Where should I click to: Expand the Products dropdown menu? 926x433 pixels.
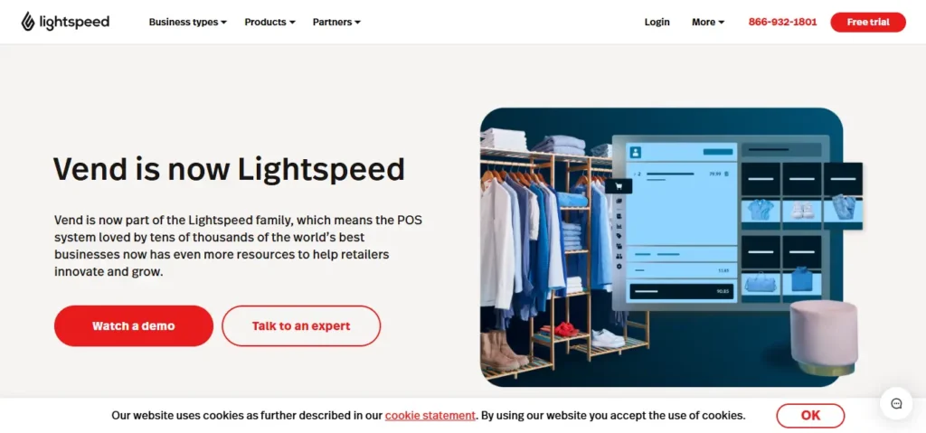click(269, 22)
